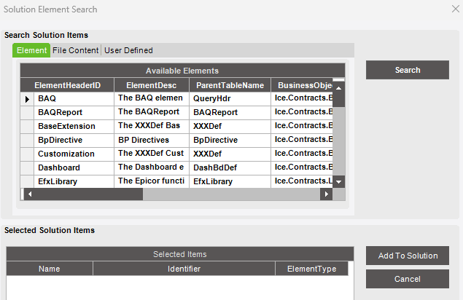Switch to the Element tab
This screenshot has width=463, height=300.
click(x=31, y=50)
